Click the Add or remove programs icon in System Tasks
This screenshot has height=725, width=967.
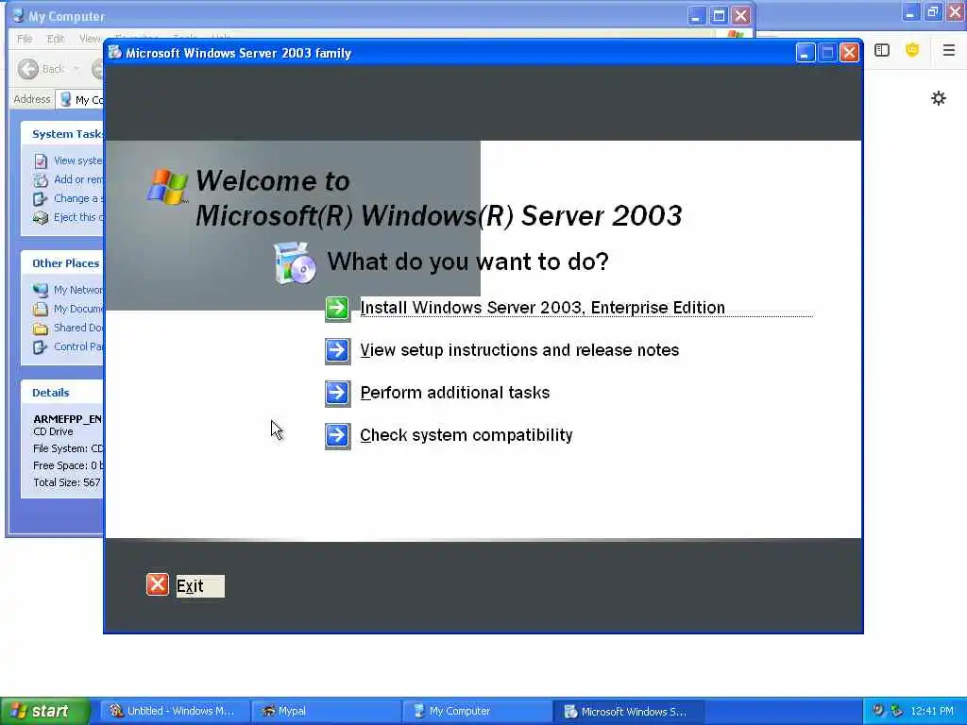tap(41, 180)
